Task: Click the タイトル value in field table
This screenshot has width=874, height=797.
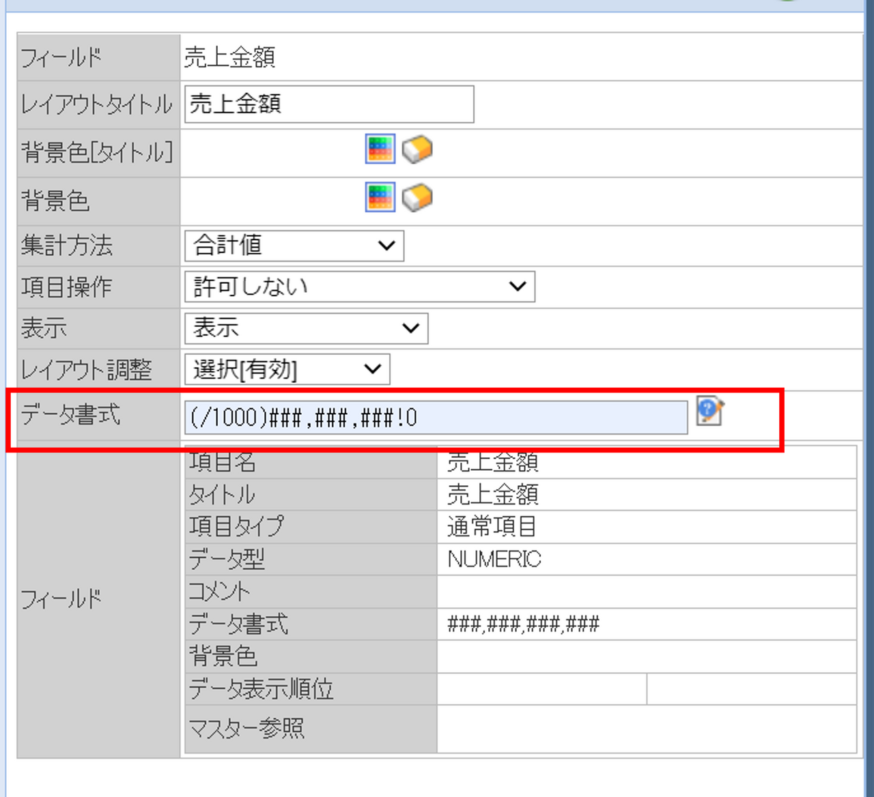Action: [493, 495]
